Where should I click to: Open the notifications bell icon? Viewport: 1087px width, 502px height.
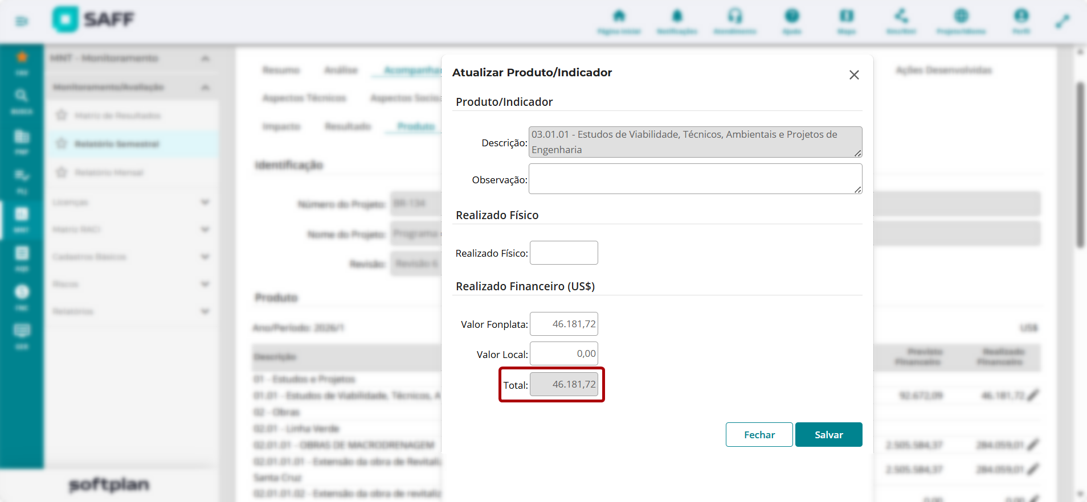tap(677, 16)
